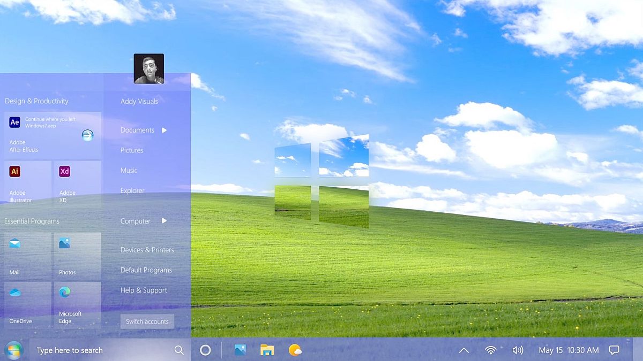The image size is (643, 361).
Task: Show hidden system tray icons
Action: [x=464, y=350]
